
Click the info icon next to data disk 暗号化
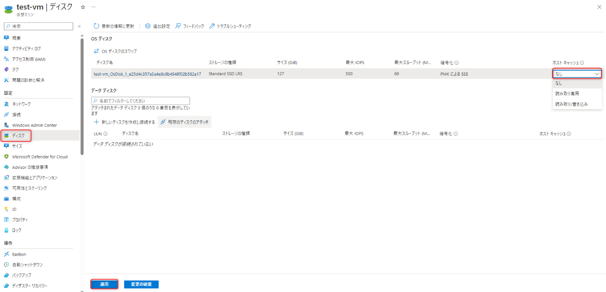(455, 134)
